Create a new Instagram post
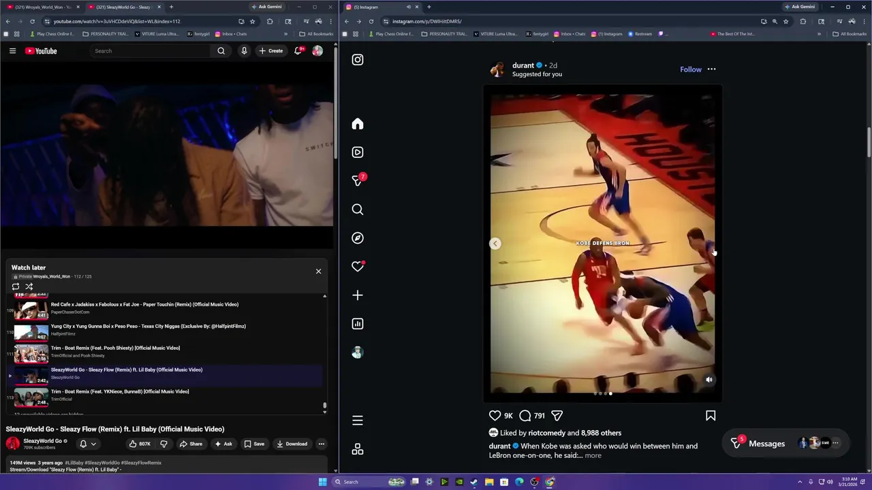 pyautogui.click(x=358, y=295)
